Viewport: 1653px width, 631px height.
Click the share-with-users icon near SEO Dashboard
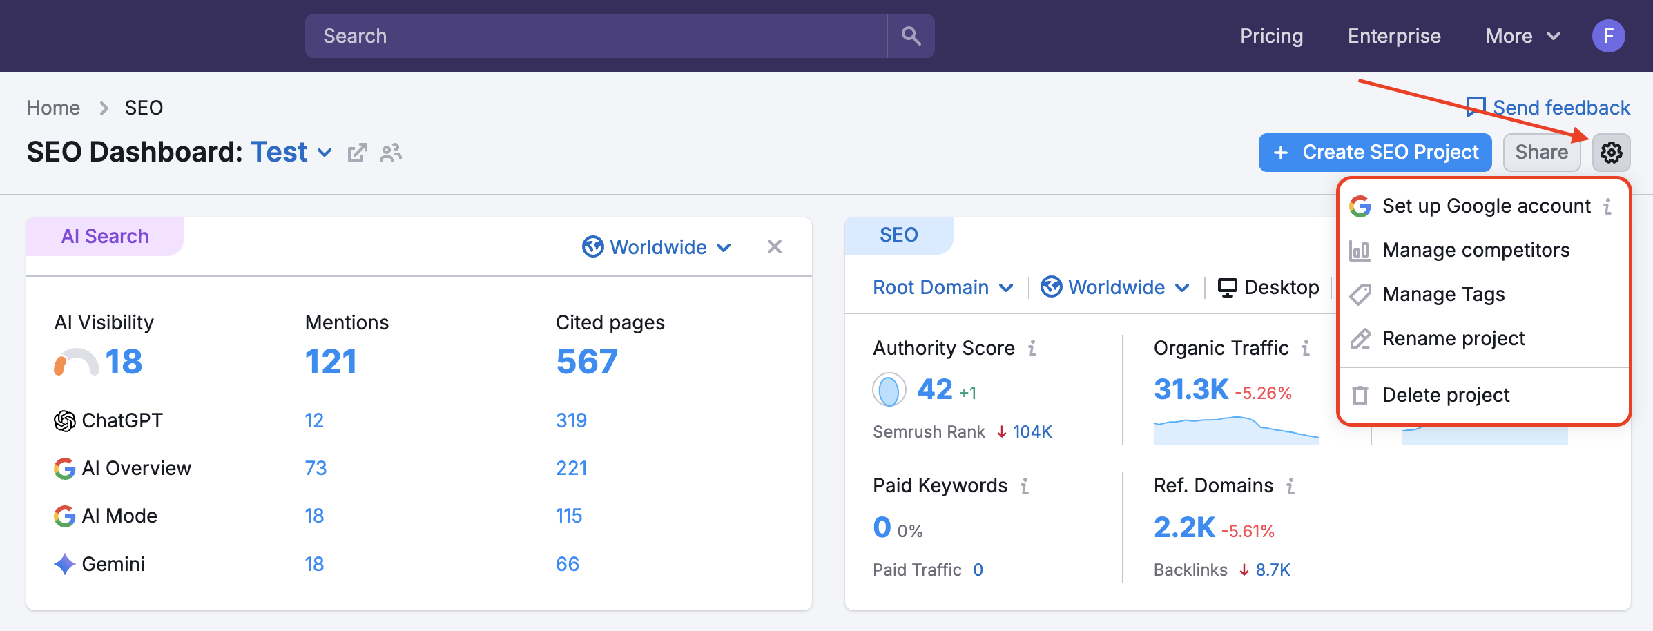pos(391,153)
